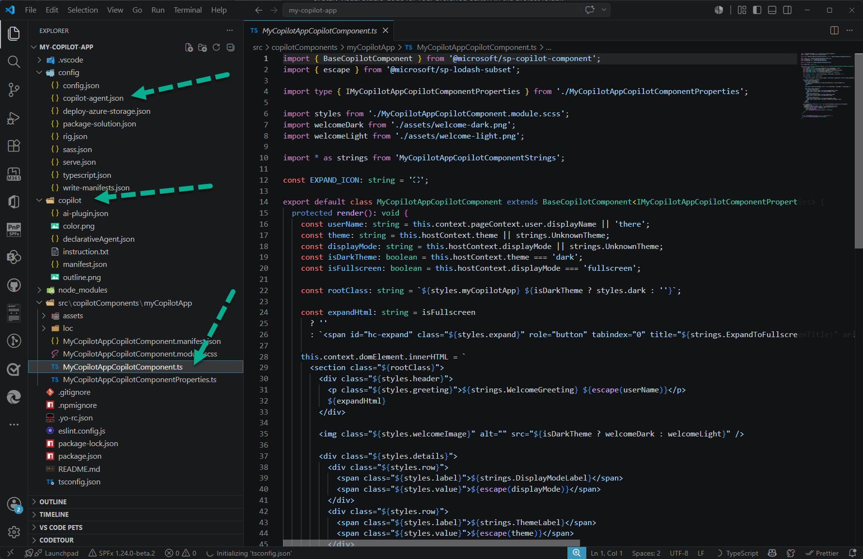This screenshot has width=863, height=559.
Task: Click the zoom icon in status bar
Action: pos(576,553)
